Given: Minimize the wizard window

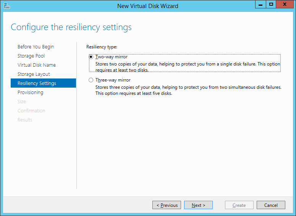Looking at the screenshot, I should click(260, 4).
